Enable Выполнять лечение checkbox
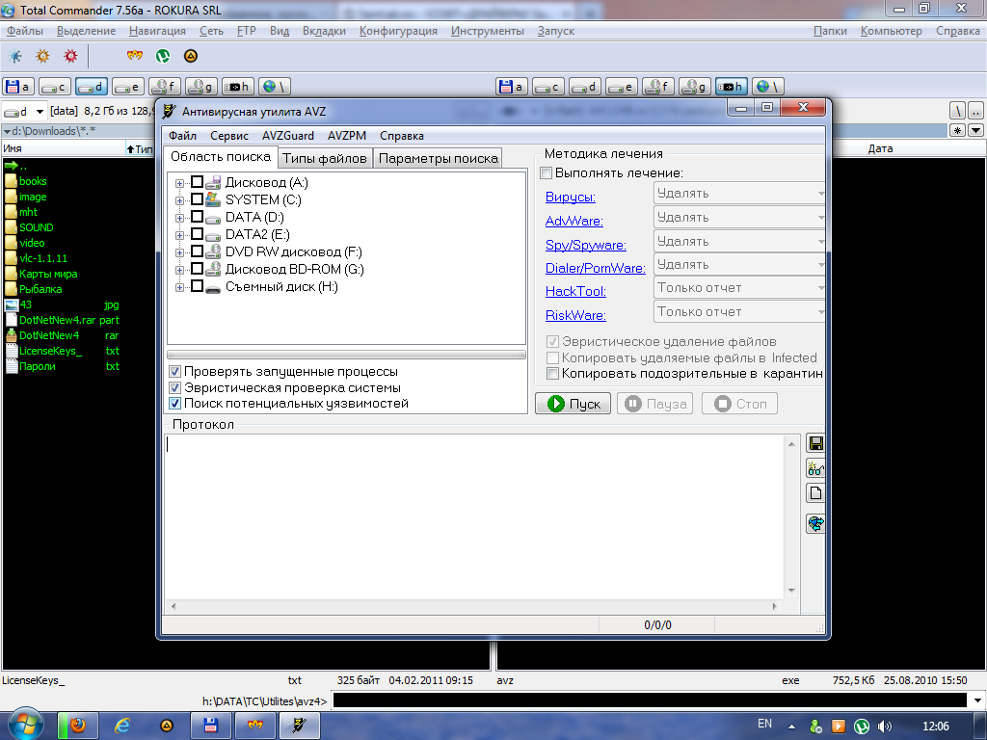 [x=547, y=173]
